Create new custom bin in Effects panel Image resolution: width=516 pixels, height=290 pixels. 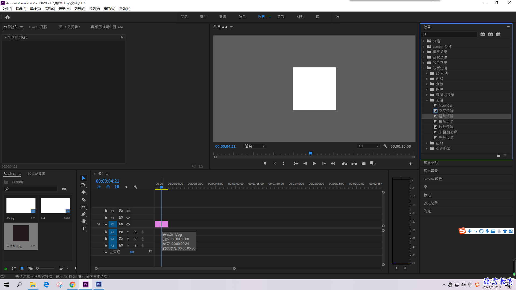pyautogui.click(x=498, y=155)
